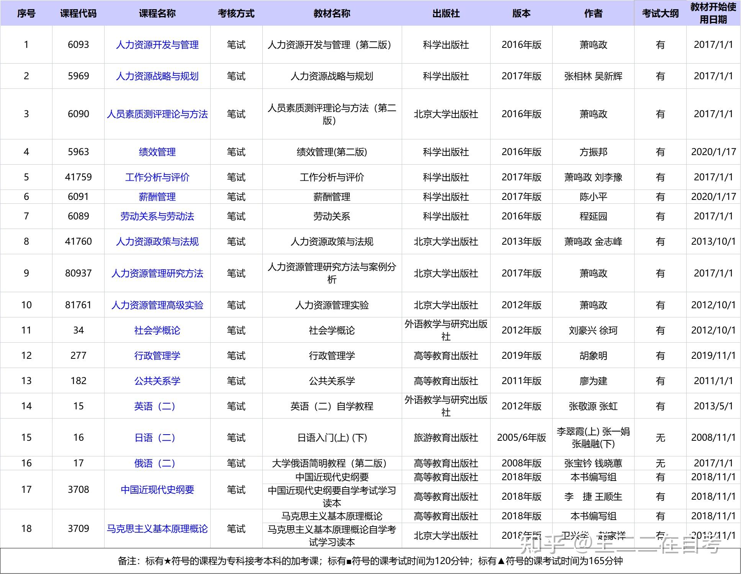The height and width of the screenshot is (574, 741).
Task: Open the 人力资源管理研究方法 course link
Action: (x=157, y=273)
